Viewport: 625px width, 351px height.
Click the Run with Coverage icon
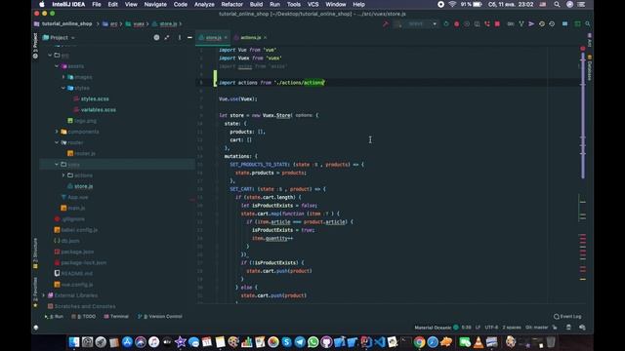coord(467,23)
